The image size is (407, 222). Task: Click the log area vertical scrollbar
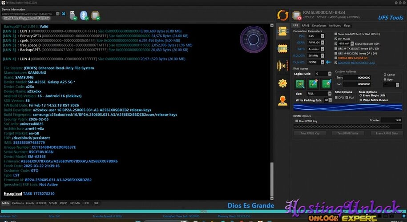point(272,112)
